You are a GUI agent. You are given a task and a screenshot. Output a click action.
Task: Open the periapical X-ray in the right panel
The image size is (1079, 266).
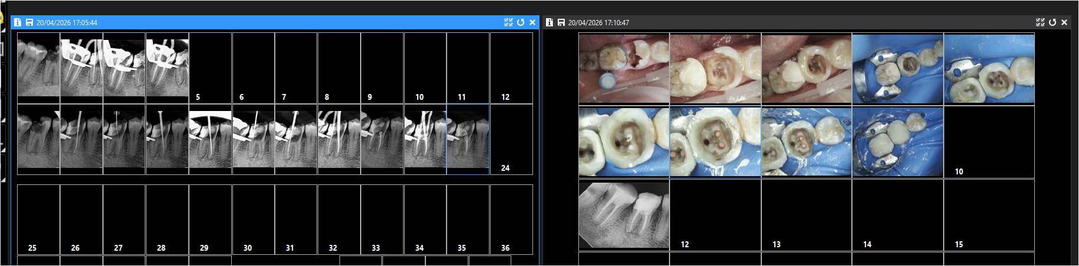pos(624,214)
